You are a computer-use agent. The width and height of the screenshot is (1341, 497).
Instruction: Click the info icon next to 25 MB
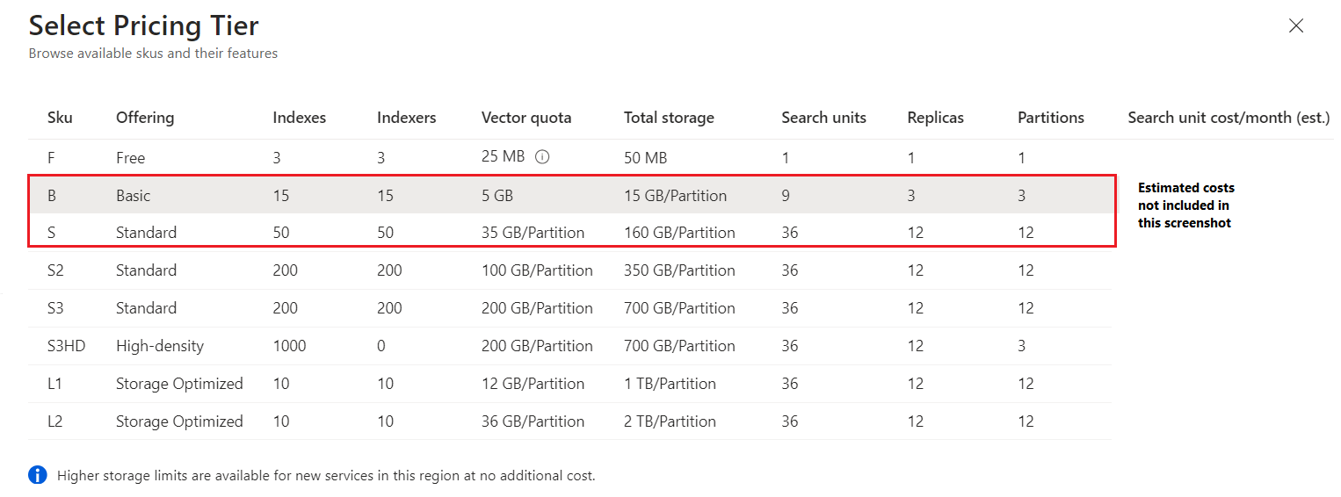pos(542,157)
